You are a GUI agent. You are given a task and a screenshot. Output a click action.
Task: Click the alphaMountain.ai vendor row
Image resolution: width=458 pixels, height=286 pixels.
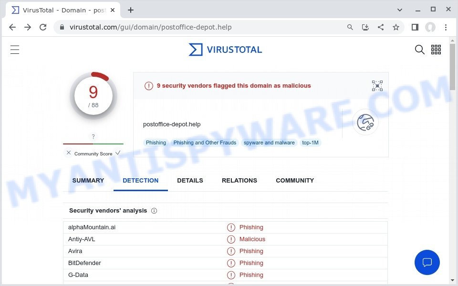tap(225, 227)
